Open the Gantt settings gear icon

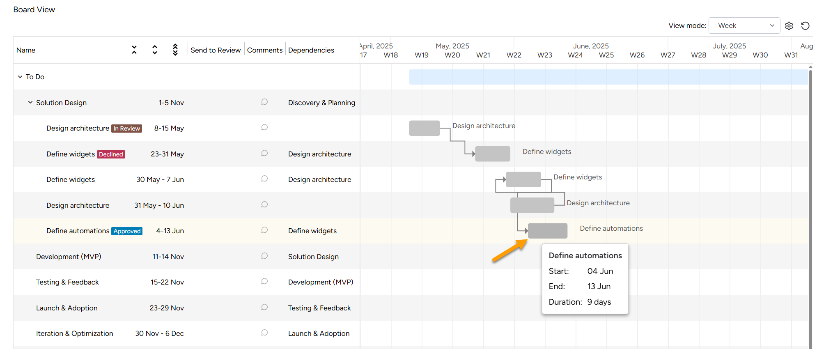789,26
